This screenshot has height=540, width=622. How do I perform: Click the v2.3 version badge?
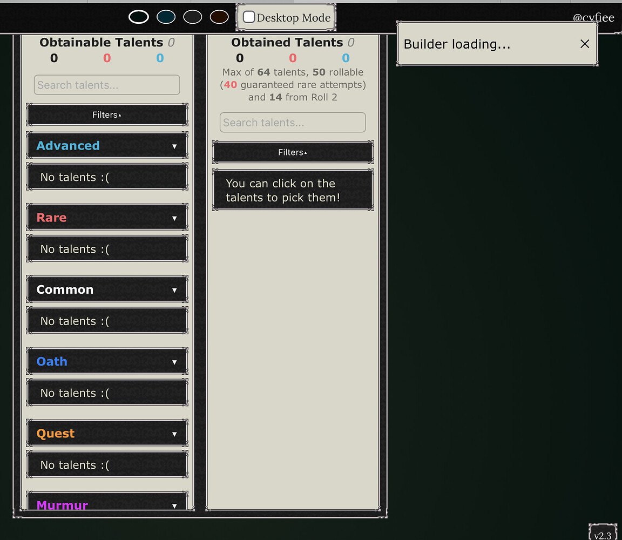602,535
